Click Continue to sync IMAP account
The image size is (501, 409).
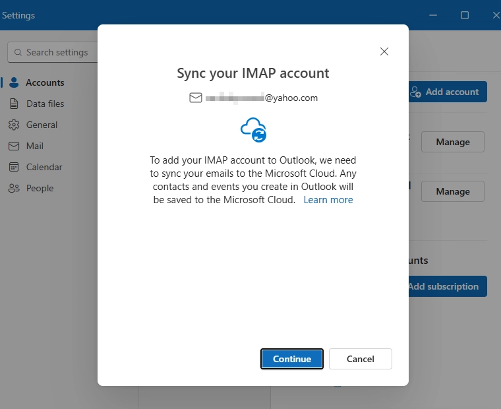pos(292,359)
